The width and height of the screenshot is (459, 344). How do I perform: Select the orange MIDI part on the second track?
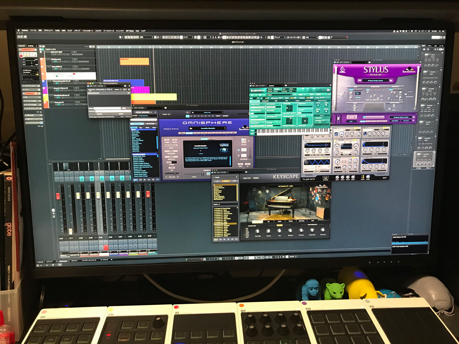[x=134, y=61]
